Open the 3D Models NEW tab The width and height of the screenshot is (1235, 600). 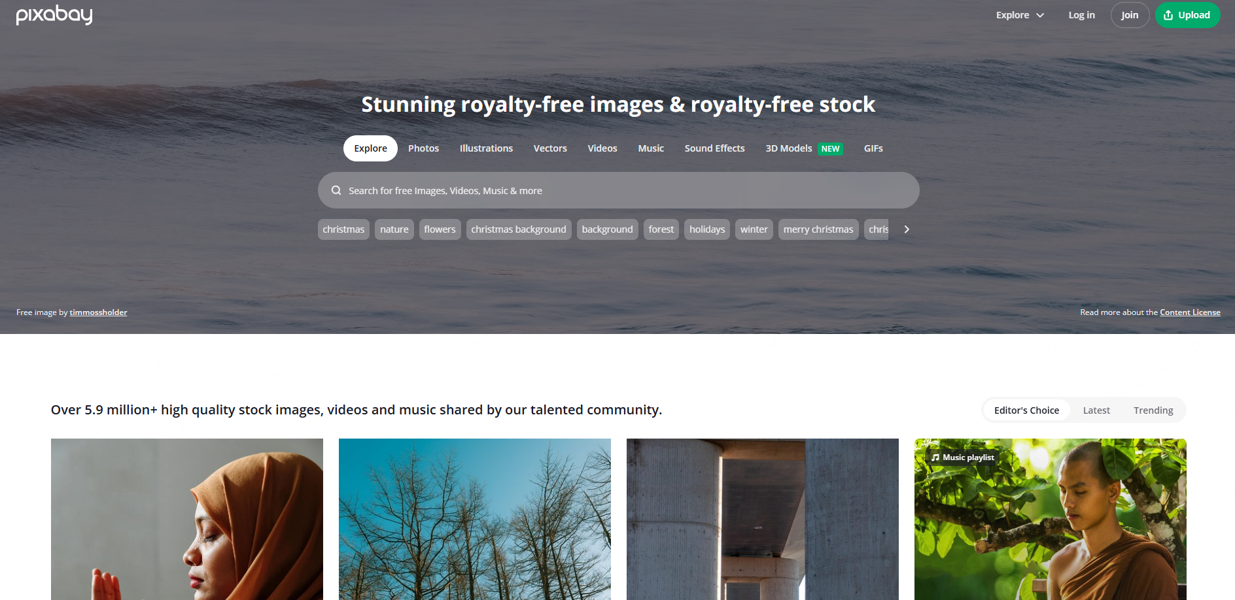[804, 148]
